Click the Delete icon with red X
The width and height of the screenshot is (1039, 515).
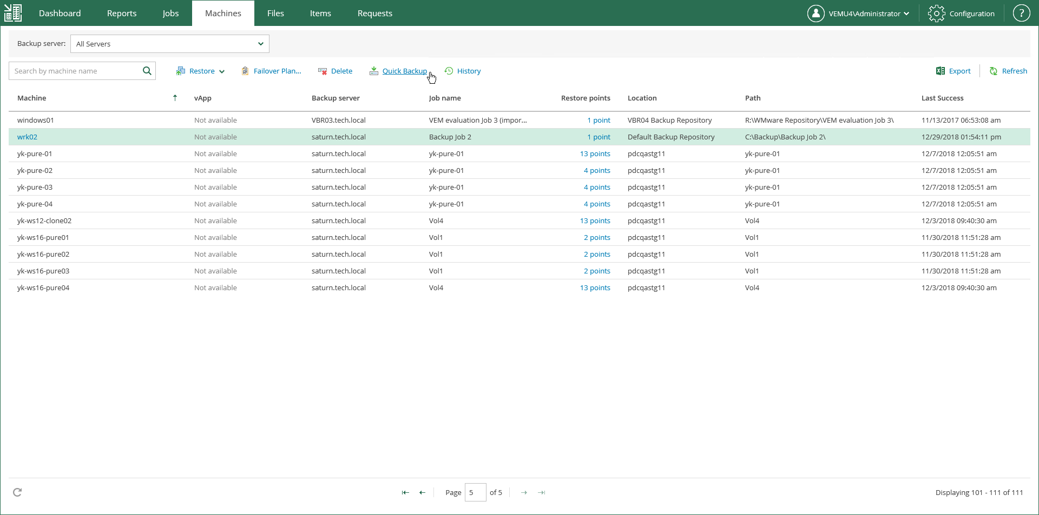323,71
